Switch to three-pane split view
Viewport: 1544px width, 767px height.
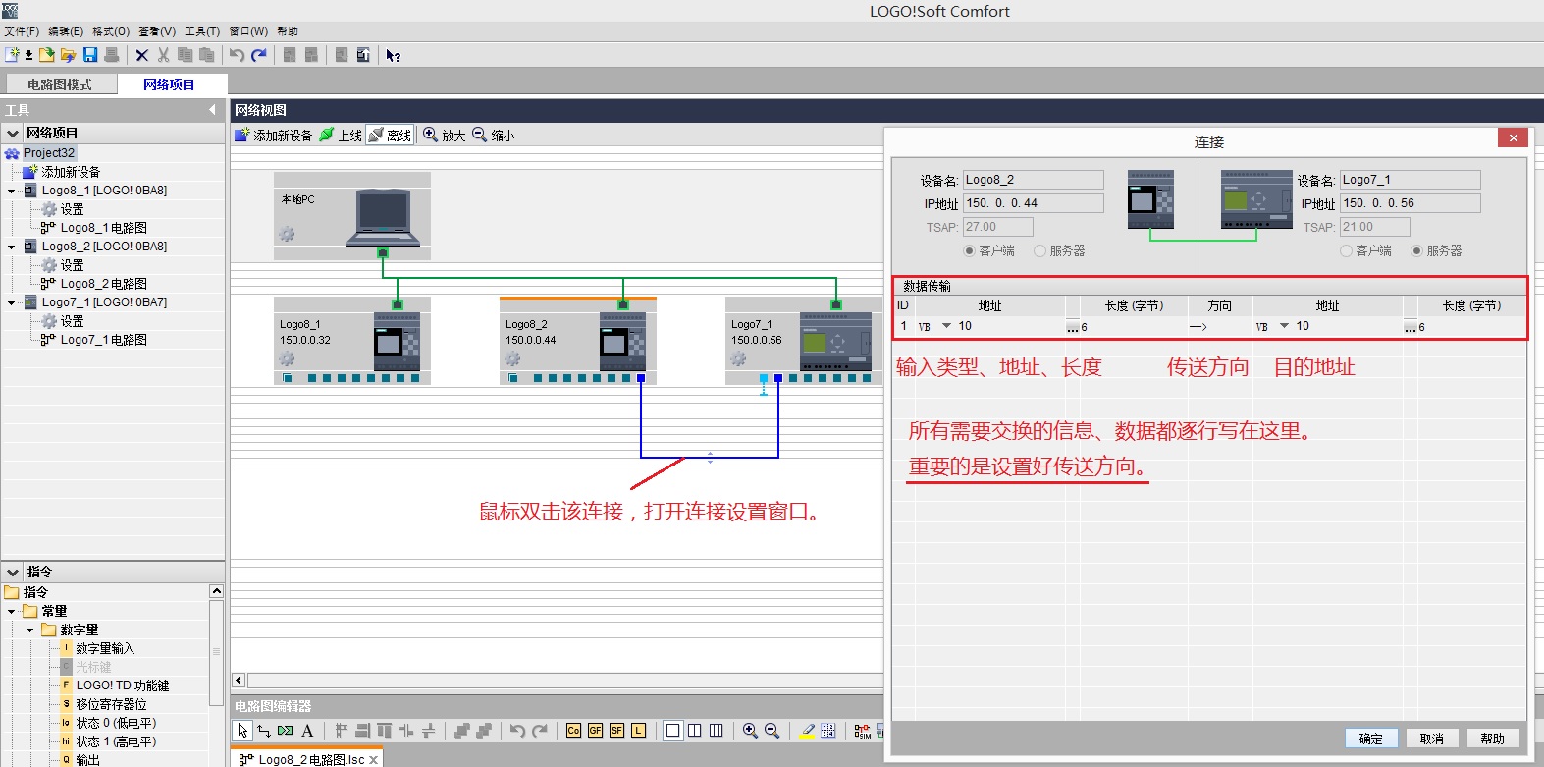[716, 731]
